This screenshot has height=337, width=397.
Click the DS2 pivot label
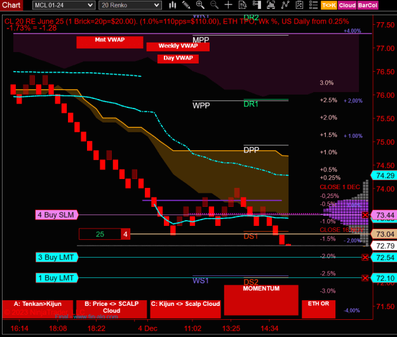[251, 282]
